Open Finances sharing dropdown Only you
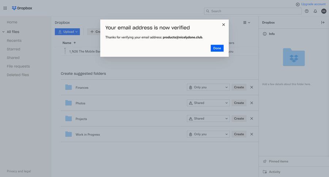Screen dimensions: 329x177 tap(208, 87)
